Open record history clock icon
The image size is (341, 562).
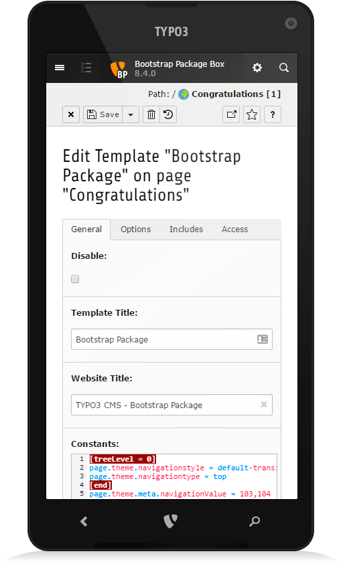pyautogui.click(x=168, y=114)
